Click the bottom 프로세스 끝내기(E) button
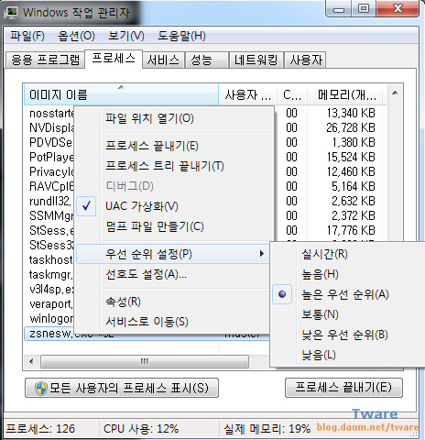This screenshot has width=425, height=440. tap(343, 388)
